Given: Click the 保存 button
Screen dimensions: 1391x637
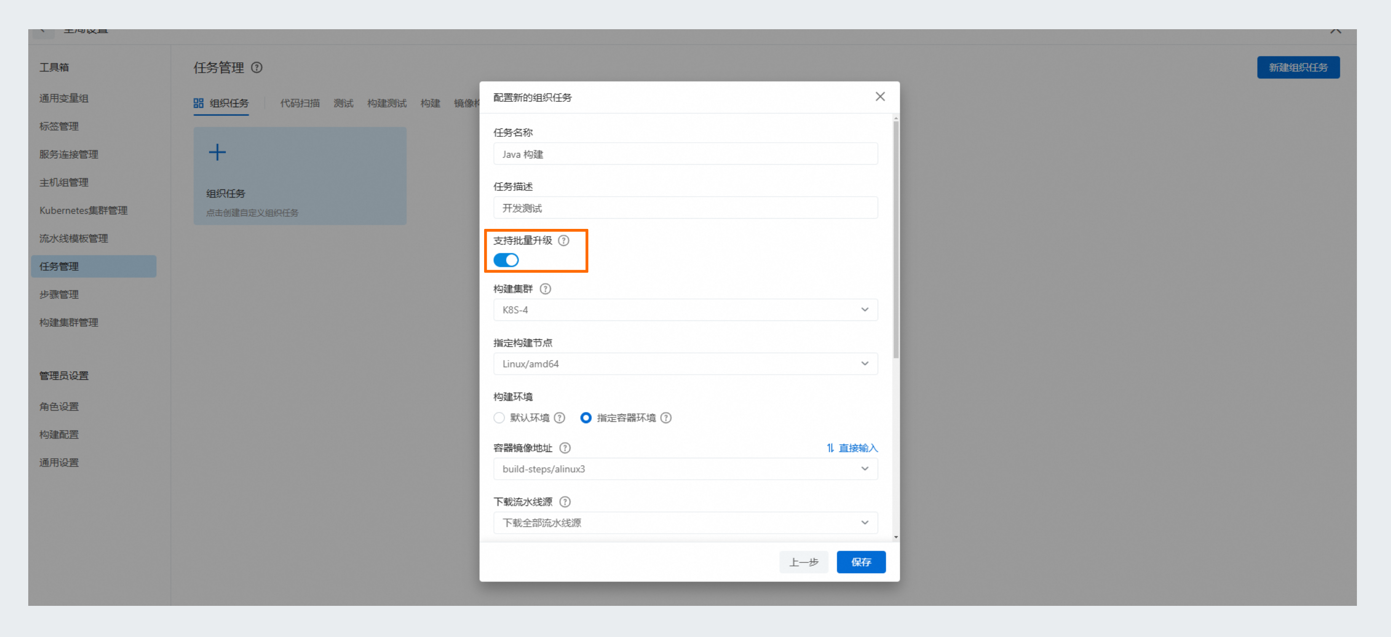Looking at the screenshot, I should [x=861, y=562].
